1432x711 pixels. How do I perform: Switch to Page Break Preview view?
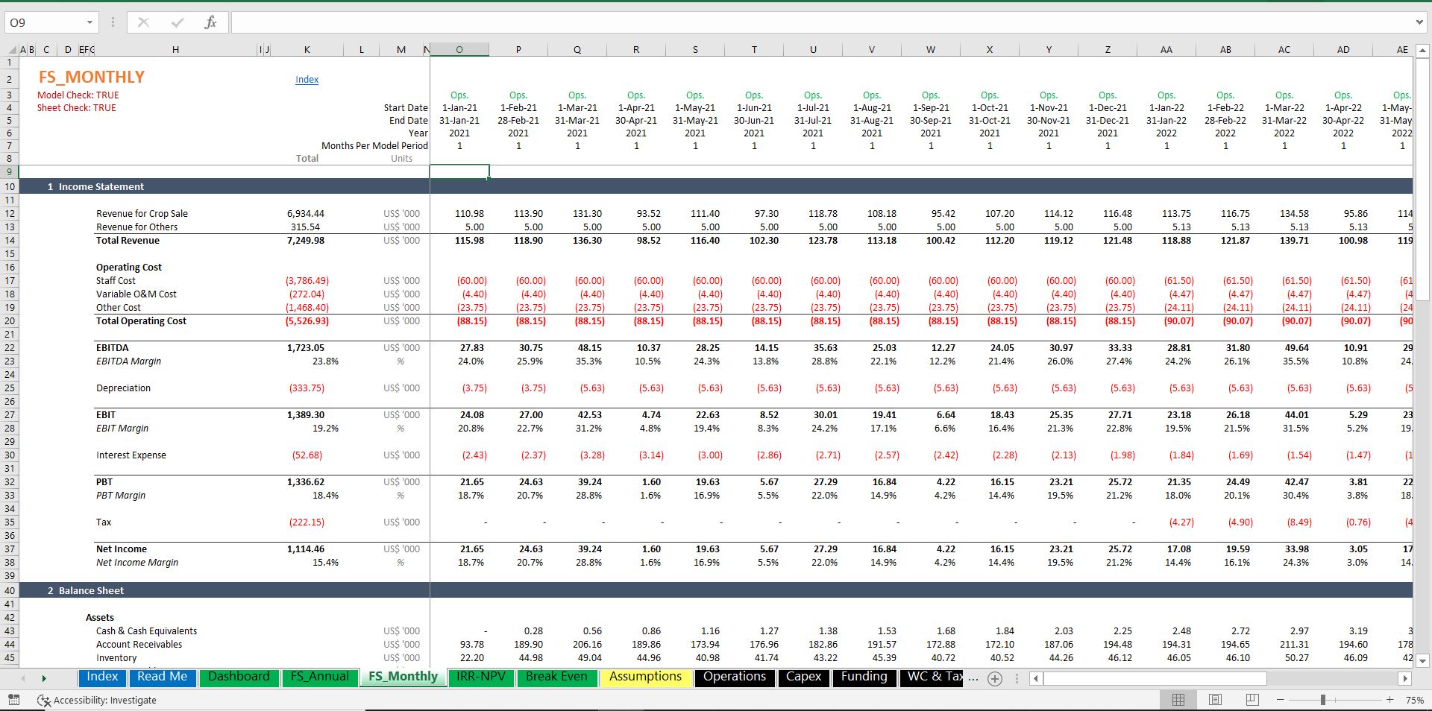coord(1252,700)
